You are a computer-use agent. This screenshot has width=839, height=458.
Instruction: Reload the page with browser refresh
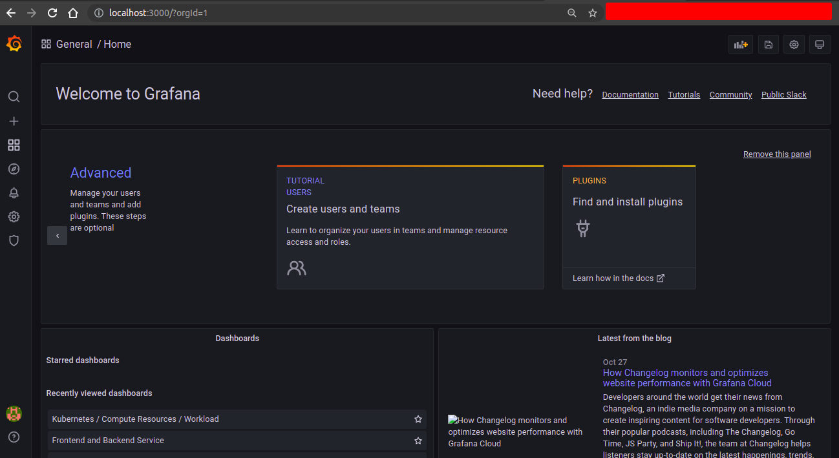coord(52,13)
